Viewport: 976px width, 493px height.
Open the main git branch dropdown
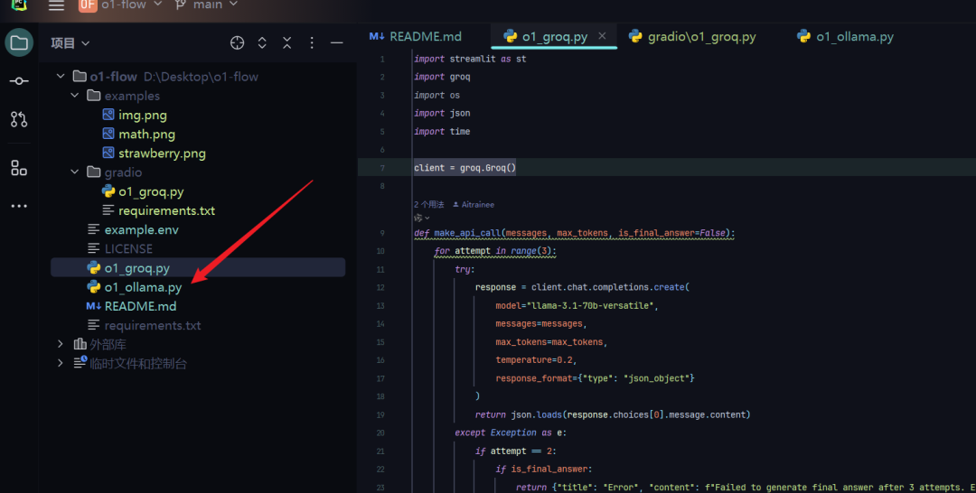(x=207, y=5)
